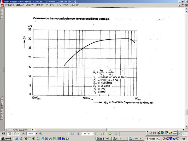This screenshot has height=141, width=188.
Task: Open the 表示(V) menu
Action: 30,5
